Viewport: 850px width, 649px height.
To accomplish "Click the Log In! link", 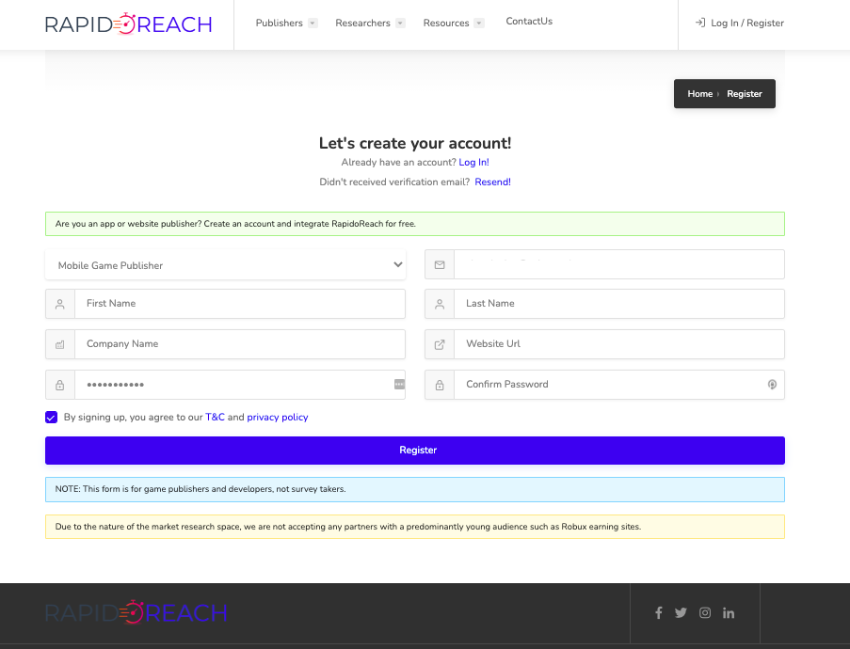I will (473, 162).
